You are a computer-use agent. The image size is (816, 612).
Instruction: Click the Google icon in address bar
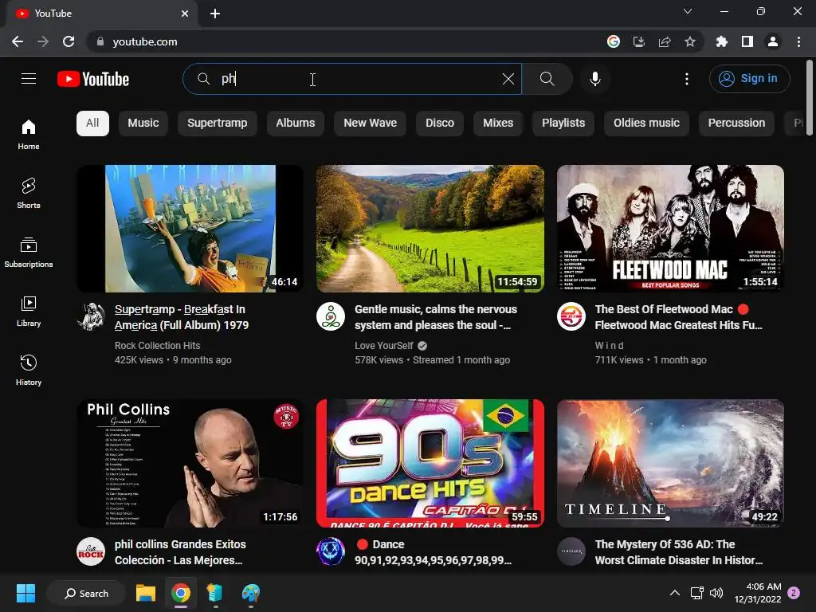(x=614, y=41)
